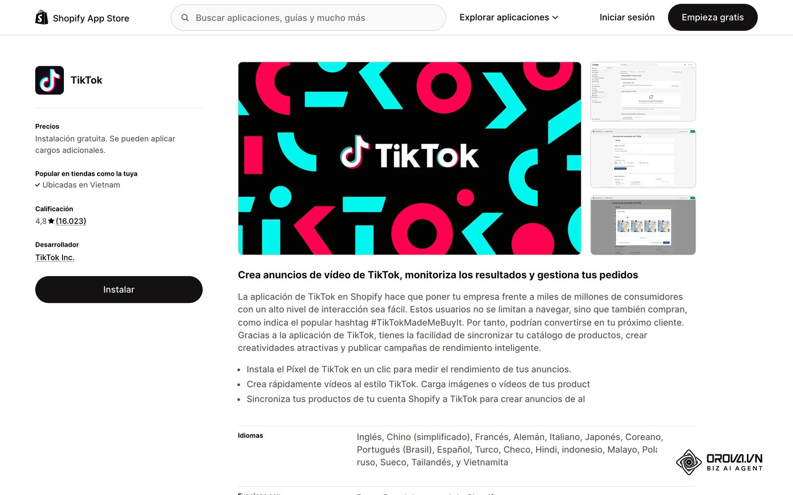Open the second screenshot thumbnail
Screen dimensions: 793x495
[x=643, y=158]
